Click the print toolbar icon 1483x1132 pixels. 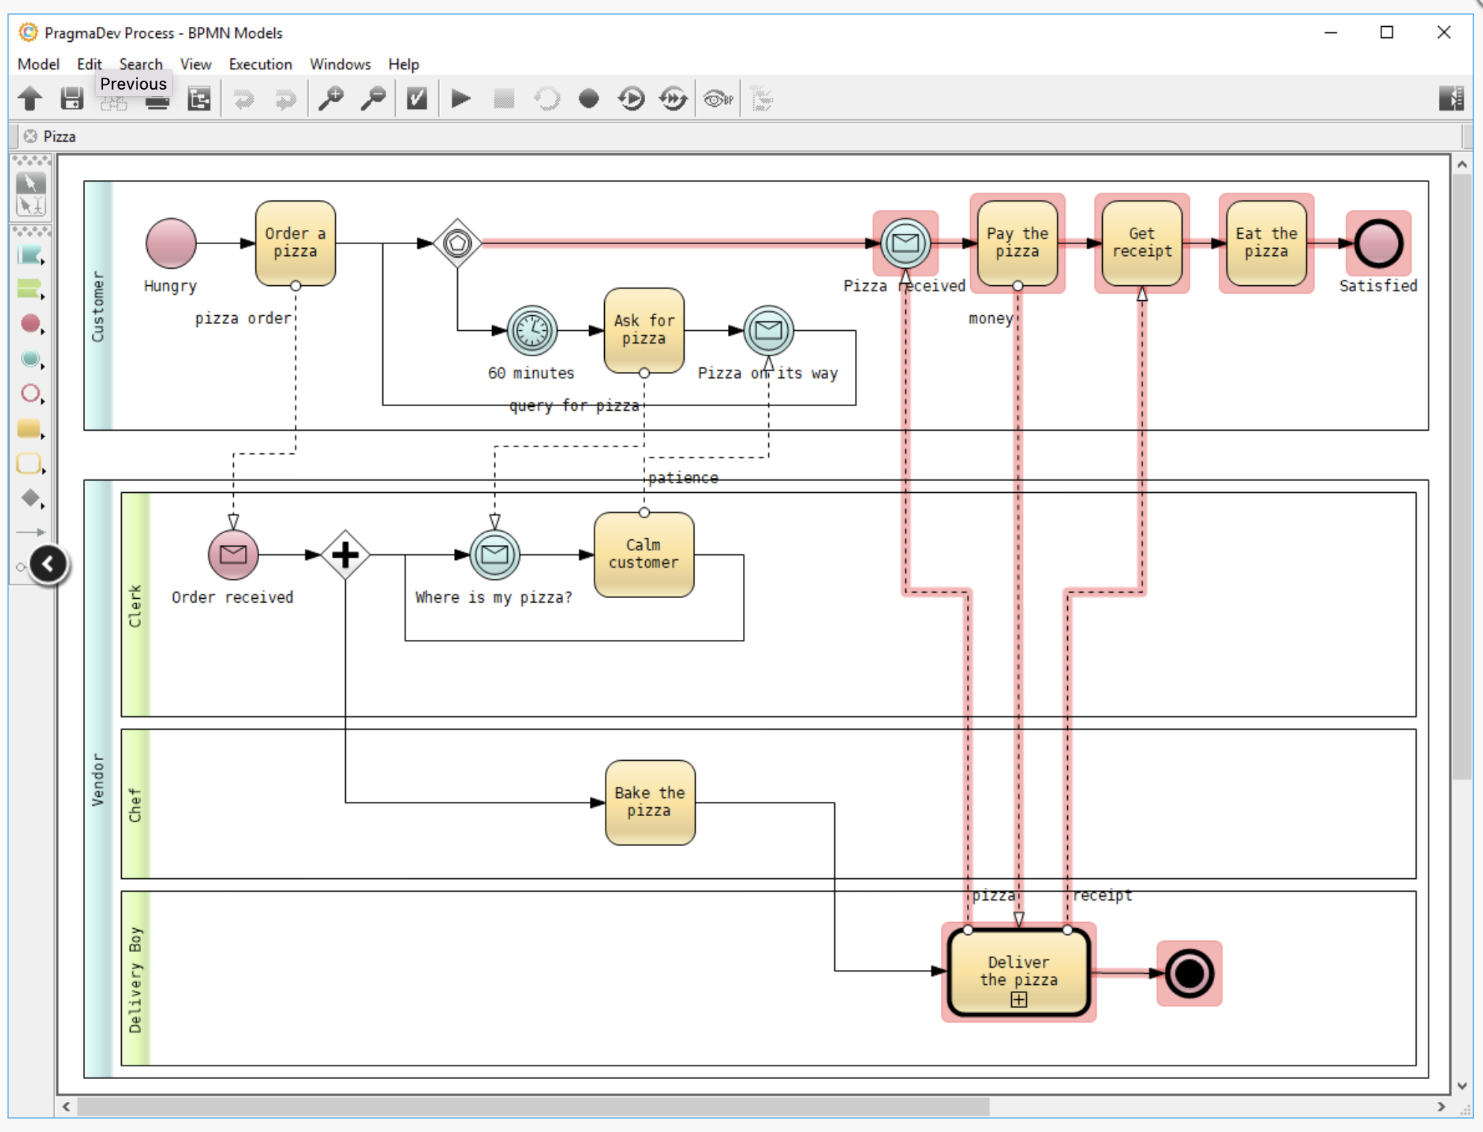[157, 102]
